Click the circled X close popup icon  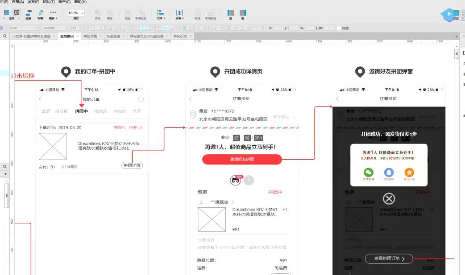tap(389, 198)
